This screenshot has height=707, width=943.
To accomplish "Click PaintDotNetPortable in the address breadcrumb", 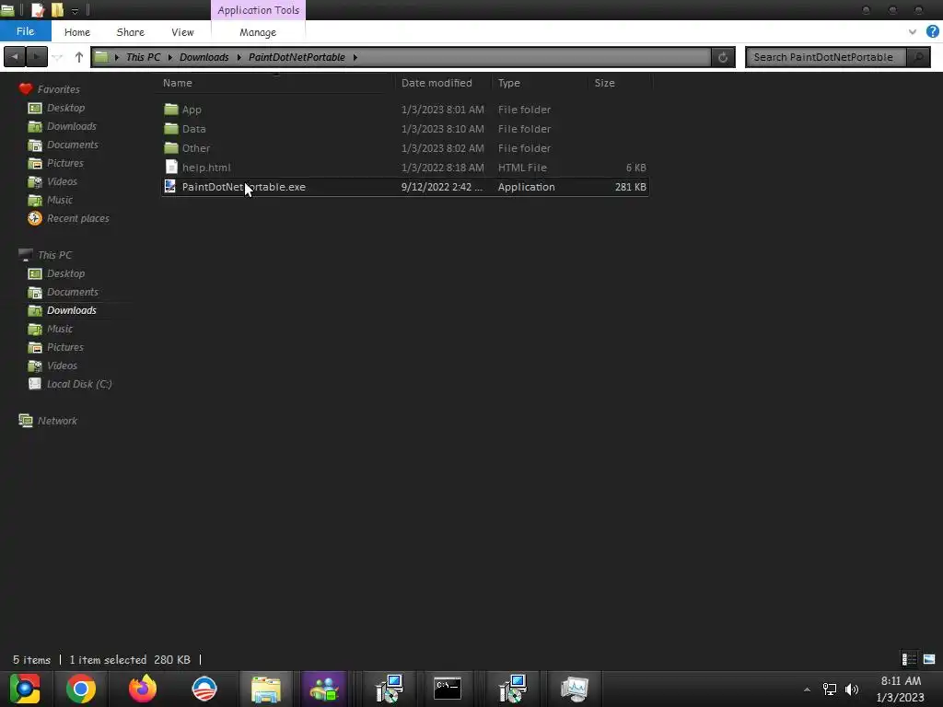I will pos(297,57).
